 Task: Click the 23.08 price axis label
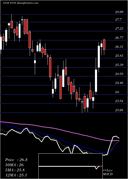pos(119,110)
